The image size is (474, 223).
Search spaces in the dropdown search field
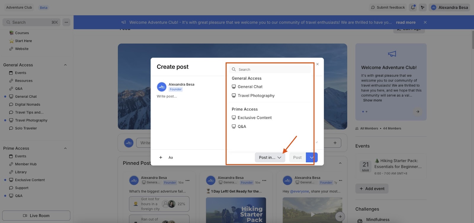270,69
